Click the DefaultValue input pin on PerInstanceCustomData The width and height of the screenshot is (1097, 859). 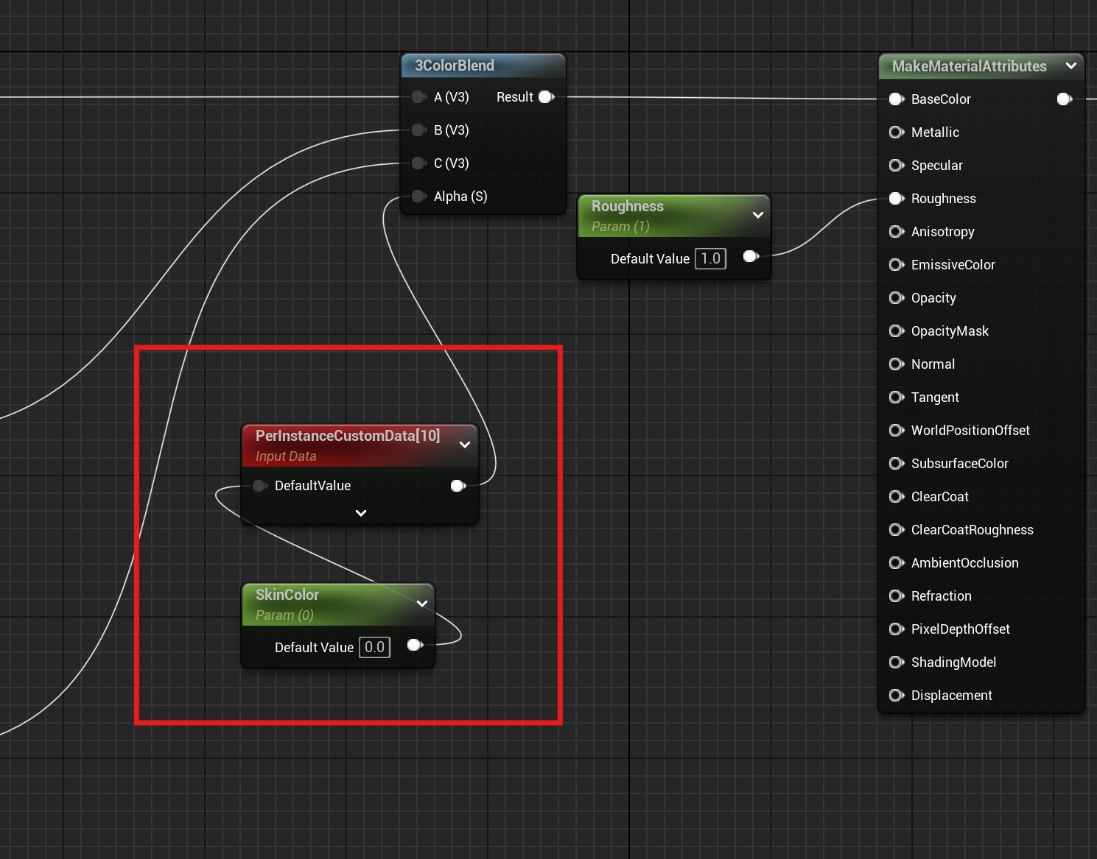(x=259, y=486)
